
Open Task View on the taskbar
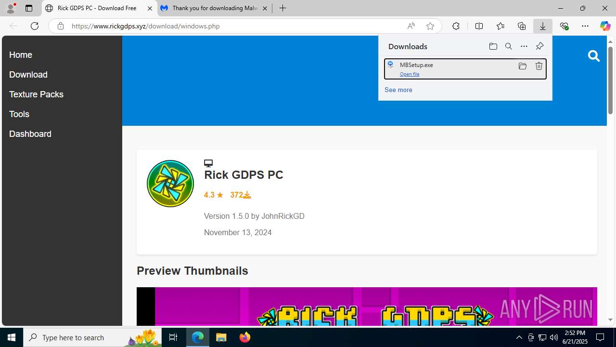[173, 337]
